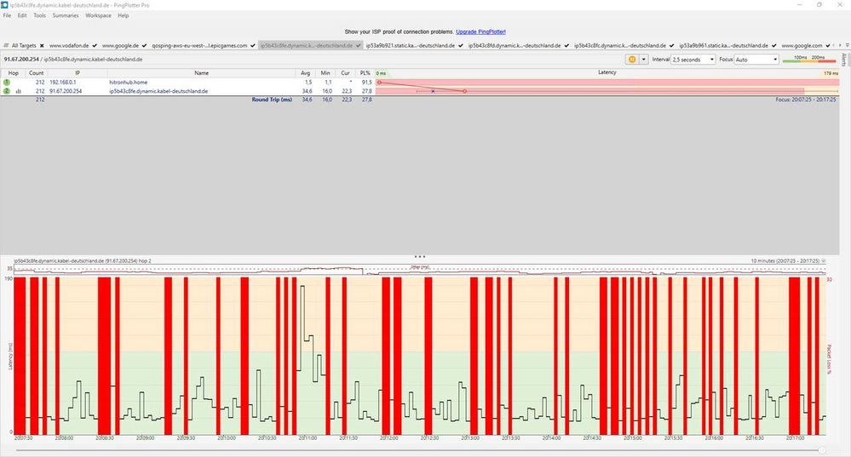Follow the Upgrade PingPlotter! link
Image resolution: width=851 pixels, height=457 pixels.
(x=480, y=32)
